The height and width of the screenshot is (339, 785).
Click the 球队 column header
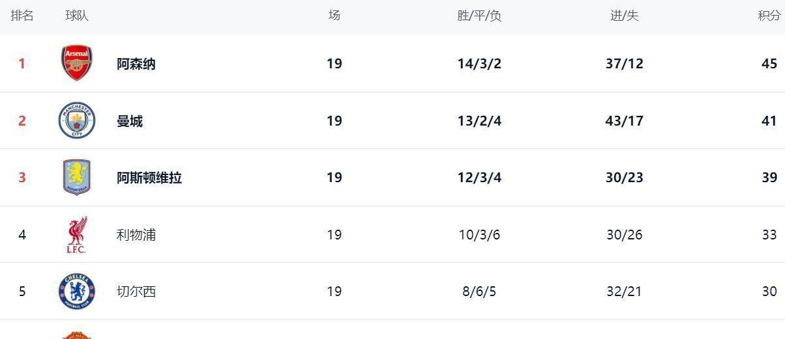point(77,16)
